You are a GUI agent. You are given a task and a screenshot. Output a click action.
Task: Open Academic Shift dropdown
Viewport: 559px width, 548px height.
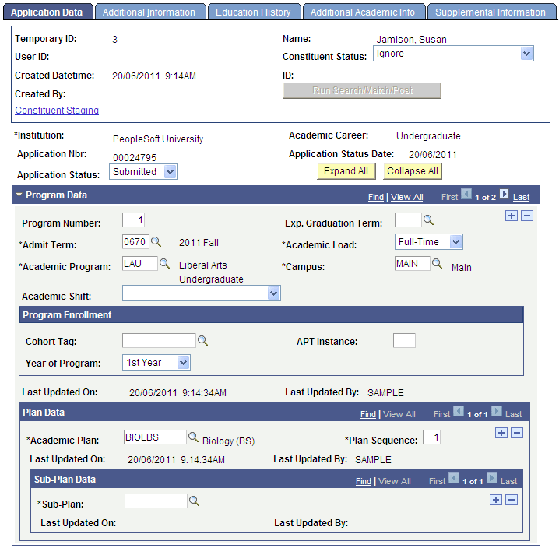[273, 293]
